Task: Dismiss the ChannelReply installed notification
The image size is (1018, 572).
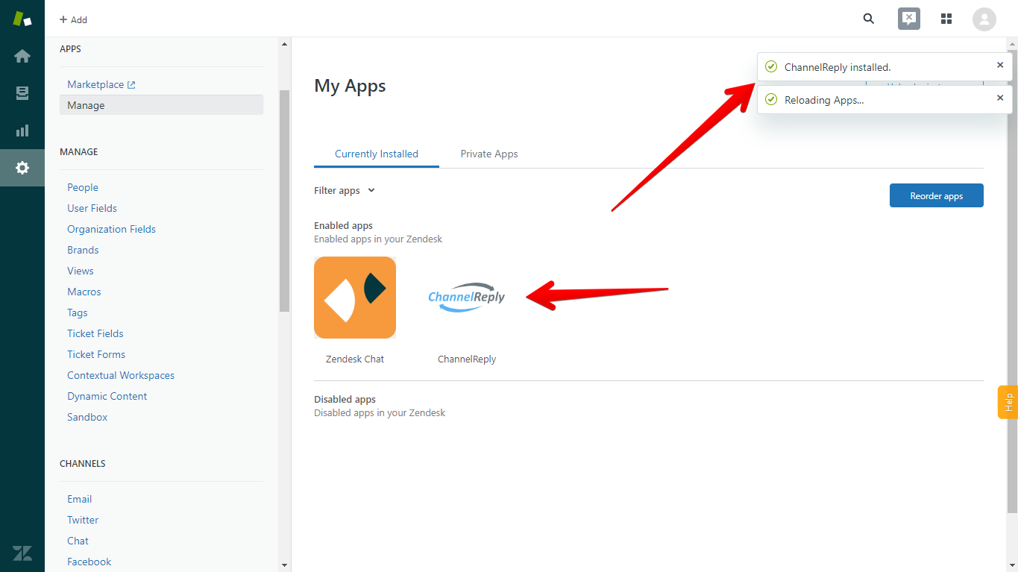Action: [x=1000, y=66]
